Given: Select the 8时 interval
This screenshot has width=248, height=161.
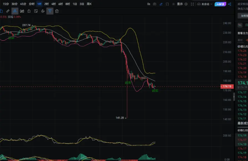Looking at the screenshot, I should 68,4.
